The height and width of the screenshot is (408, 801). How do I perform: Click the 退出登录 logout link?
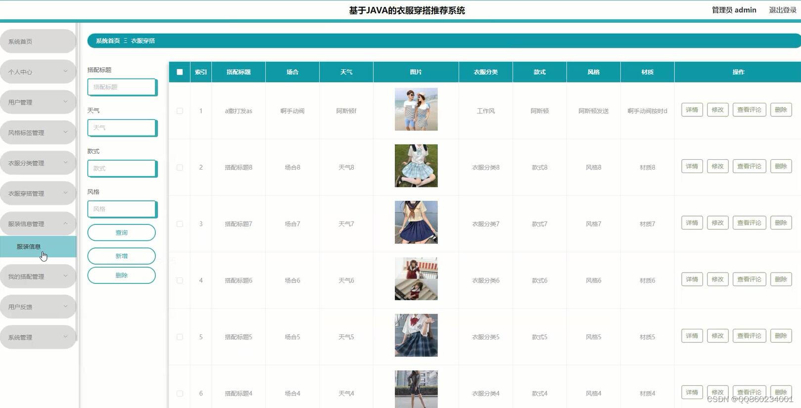tap(783, 10)
